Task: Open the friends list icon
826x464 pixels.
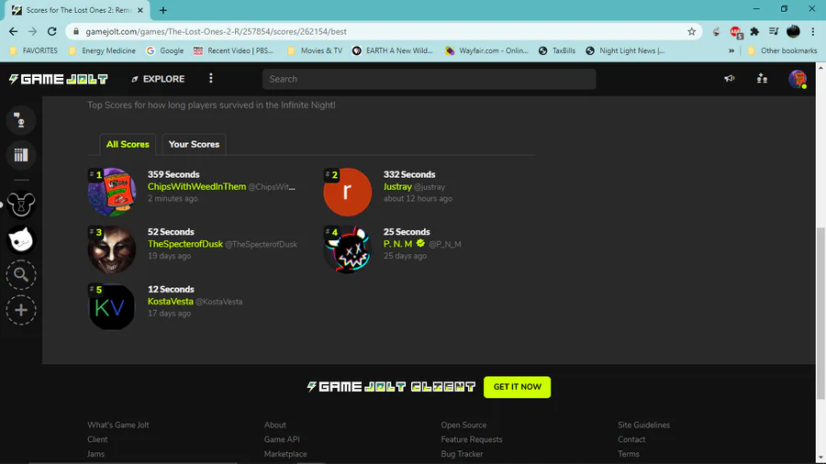Action: (x=762, y=78)
